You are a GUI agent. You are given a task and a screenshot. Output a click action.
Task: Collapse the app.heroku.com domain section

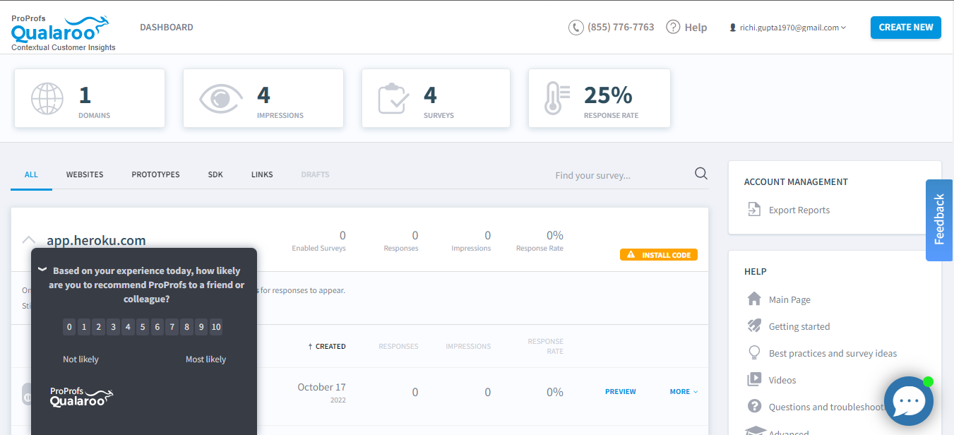tap(29, 240)
